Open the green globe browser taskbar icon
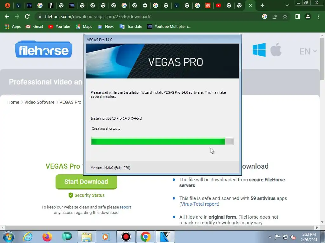The height and width of the screenshot is (243, 325). point(67,237)
